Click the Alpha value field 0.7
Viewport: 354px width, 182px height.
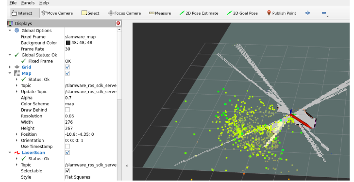[91, 98]
